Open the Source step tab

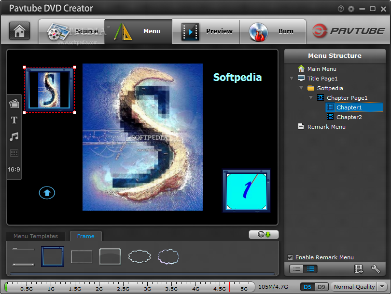pyautogui.click(x=72, y=31)
